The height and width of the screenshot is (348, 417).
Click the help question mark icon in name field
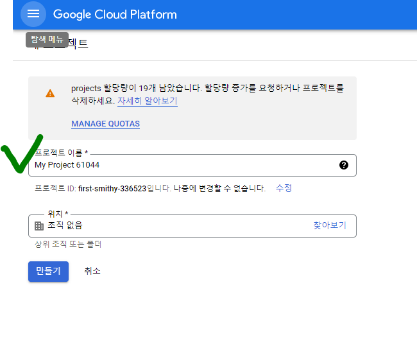coord(344,165)
